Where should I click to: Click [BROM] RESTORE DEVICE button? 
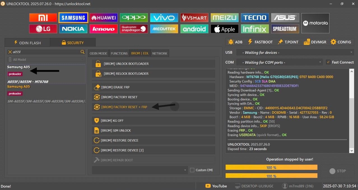coord(154,140)
